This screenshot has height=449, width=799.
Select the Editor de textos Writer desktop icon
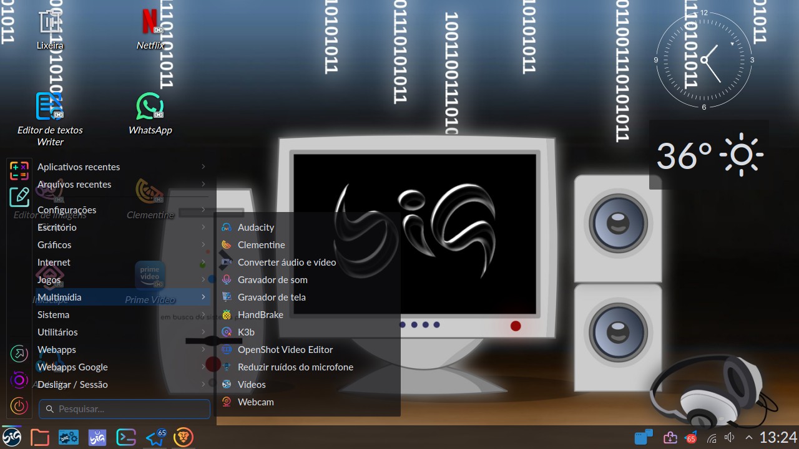[50, 119]
